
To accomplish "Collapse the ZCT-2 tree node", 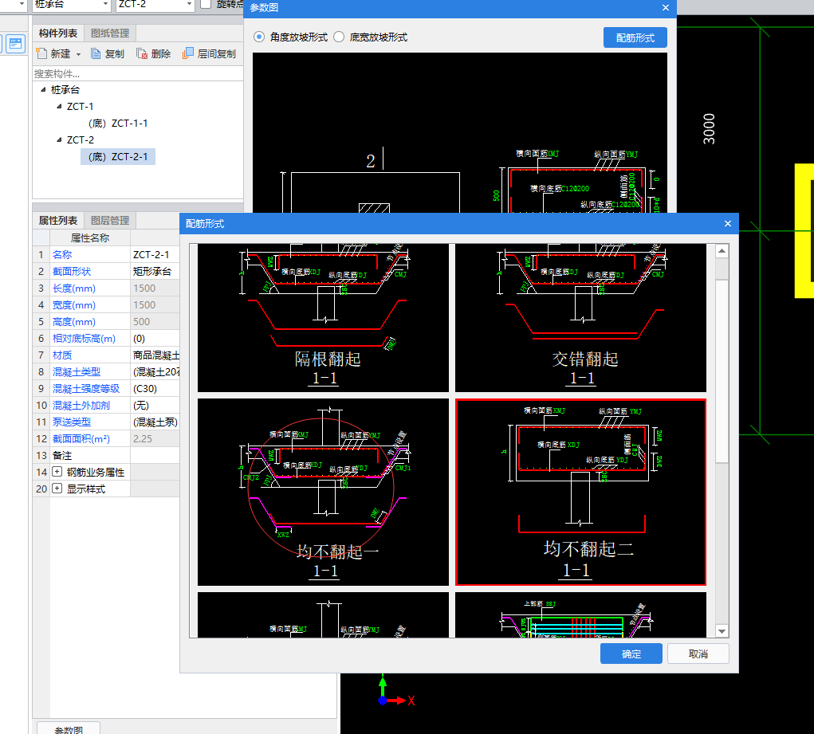I will pyautogui.click(x=59, y=139).
